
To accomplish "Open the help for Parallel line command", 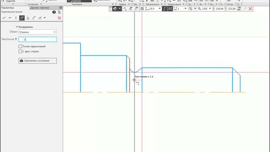I will [54, 12].
